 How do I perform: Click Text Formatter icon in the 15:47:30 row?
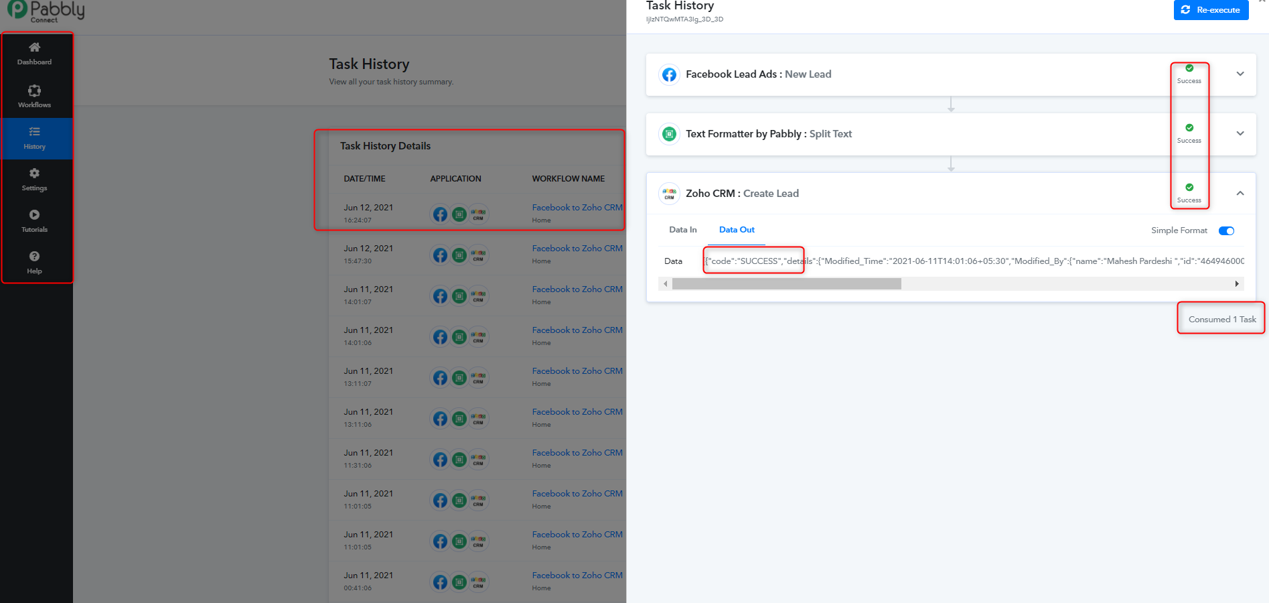coord(459,255)
